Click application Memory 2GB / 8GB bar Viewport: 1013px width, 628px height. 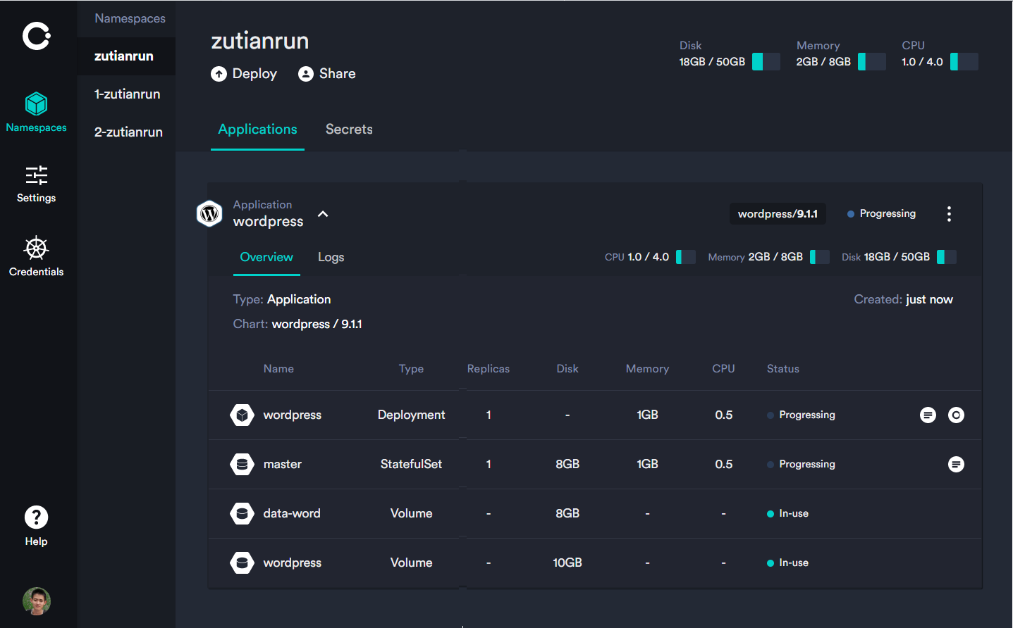(820, 257)
